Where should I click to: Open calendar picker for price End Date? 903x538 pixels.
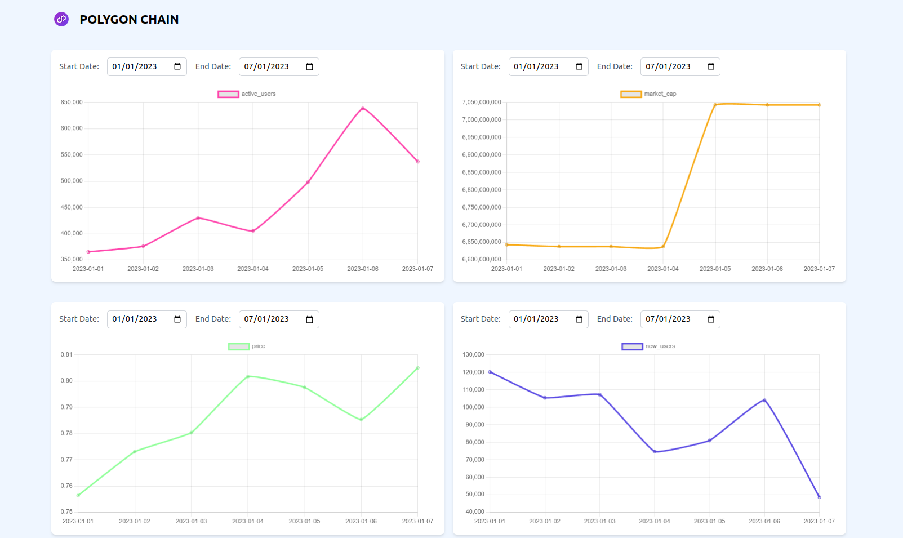tap(309, 319)
